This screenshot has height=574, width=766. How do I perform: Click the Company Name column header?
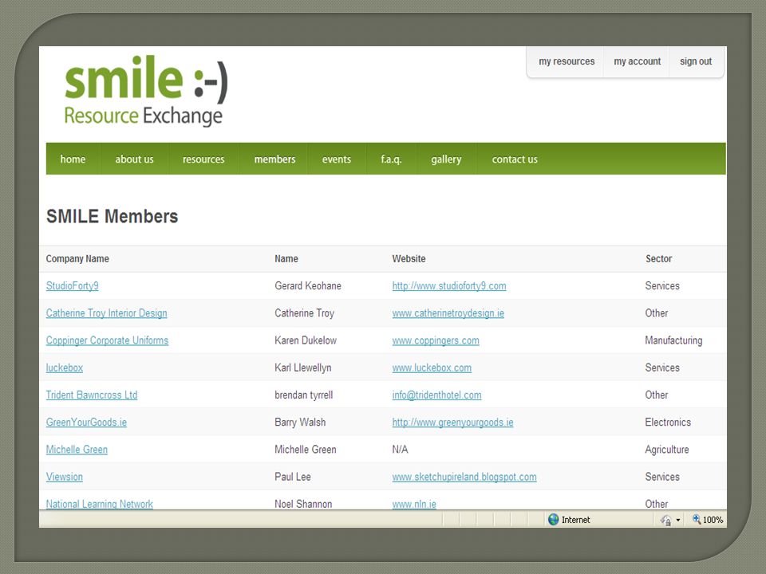[x=77, y=258]
